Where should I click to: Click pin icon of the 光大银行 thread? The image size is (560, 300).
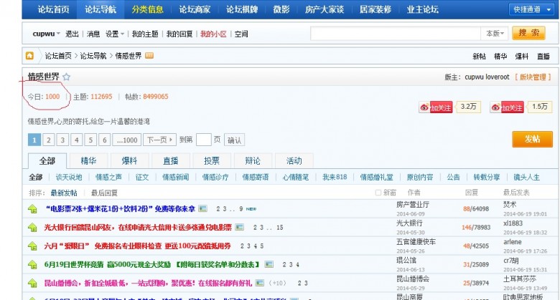(33, 228)
